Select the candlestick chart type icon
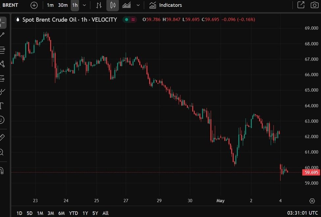The width and height of the screenshot is (321, 217). coord(112,5)
